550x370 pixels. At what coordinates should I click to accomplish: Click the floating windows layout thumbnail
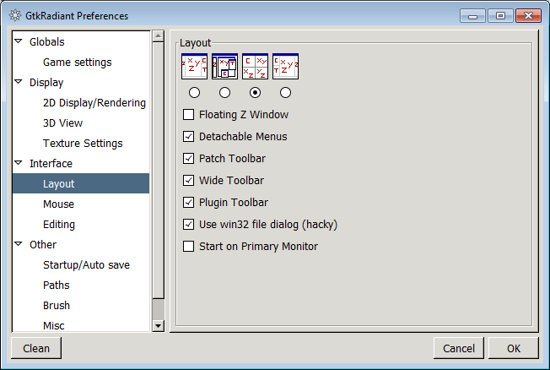(225, 66)
